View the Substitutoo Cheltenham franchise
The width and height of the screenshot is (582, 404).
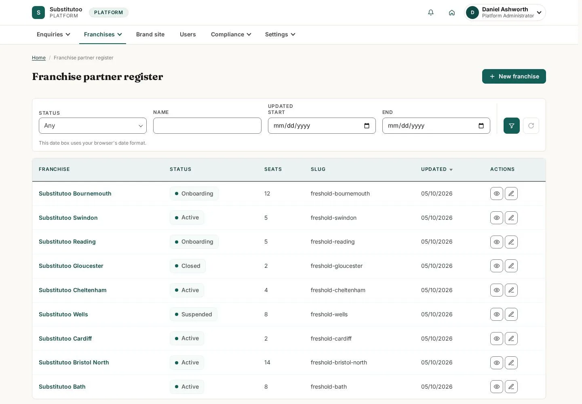pyautogui.click(x=497, y=290)
